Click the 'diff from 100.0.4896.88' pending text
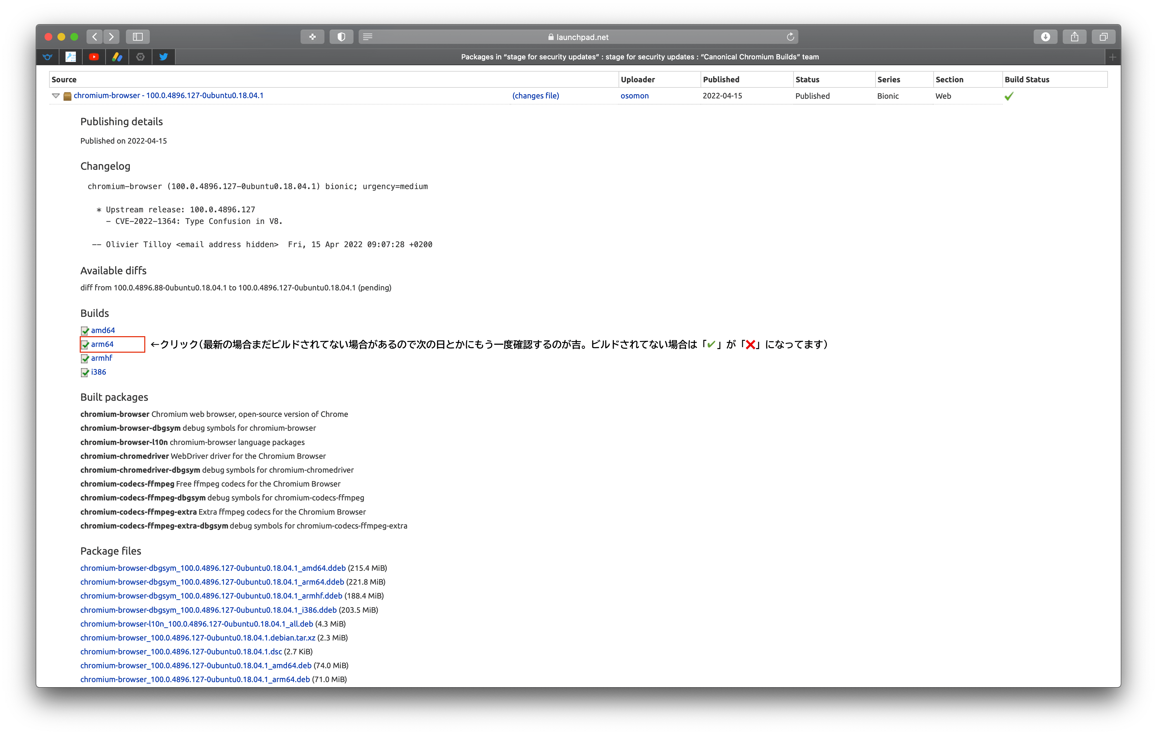The image size is (1157, 735). [x=236, y=288]
